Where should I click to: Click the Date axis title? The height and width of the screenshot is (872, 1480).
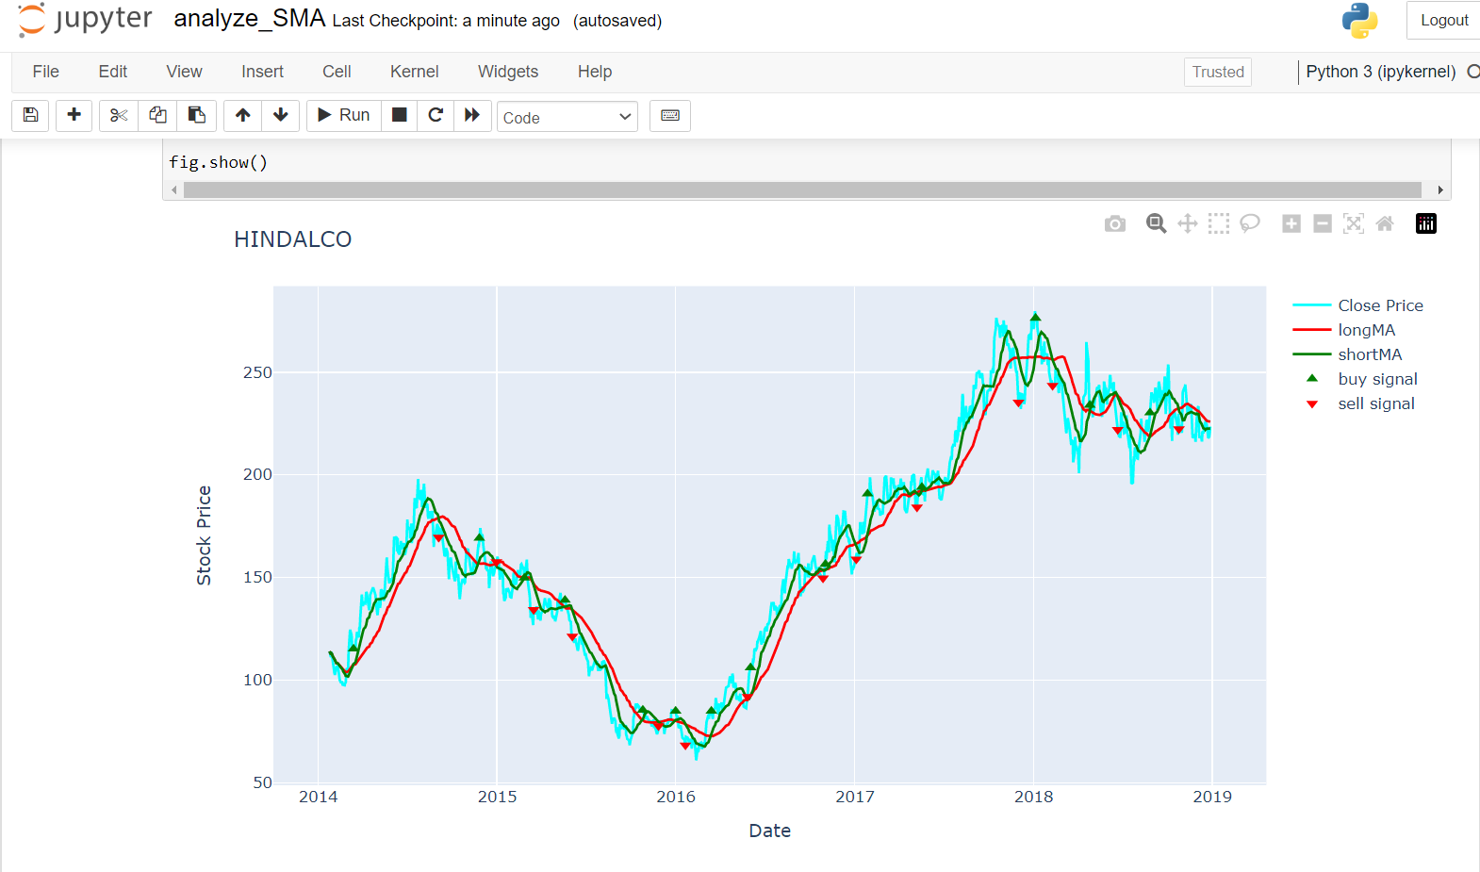(x=770, y=831)
